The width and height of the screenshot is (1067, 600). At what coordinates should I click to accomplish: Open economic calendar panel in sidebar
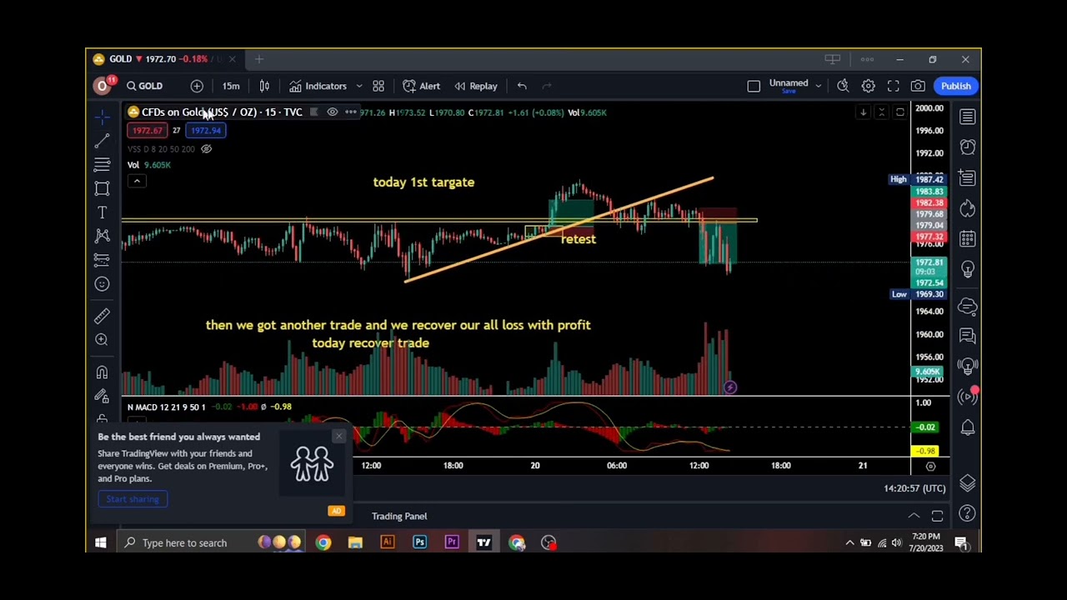(x=968, y=238)
